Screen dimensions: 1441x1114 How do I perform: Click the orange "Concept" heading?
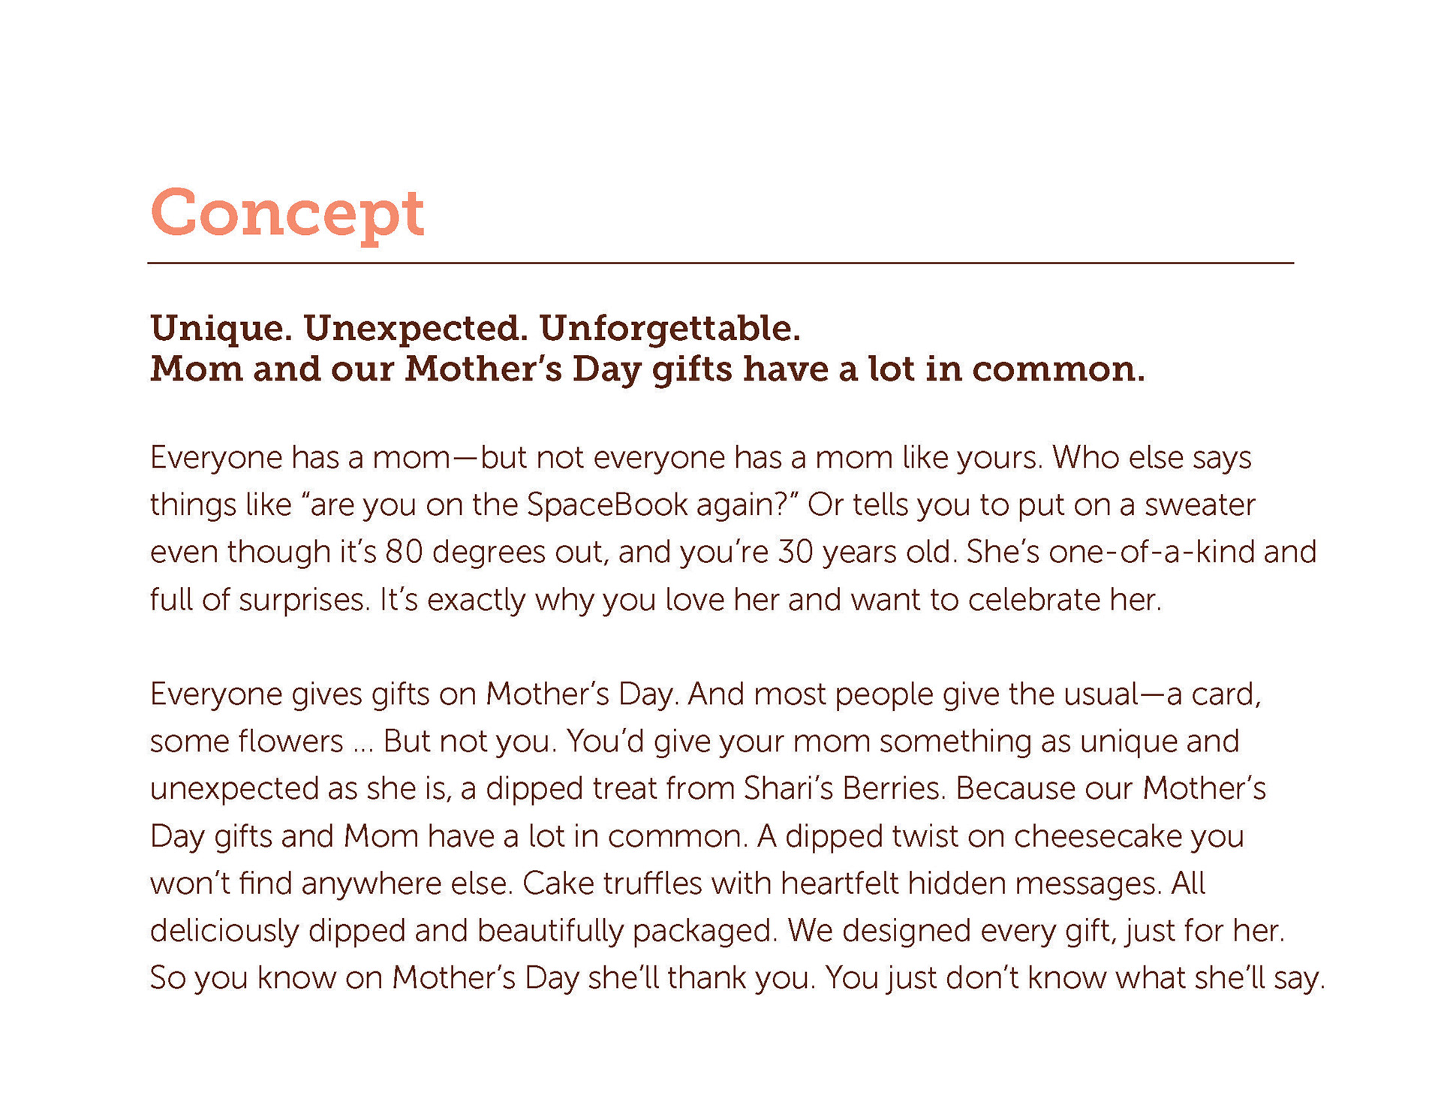point(287,214)
